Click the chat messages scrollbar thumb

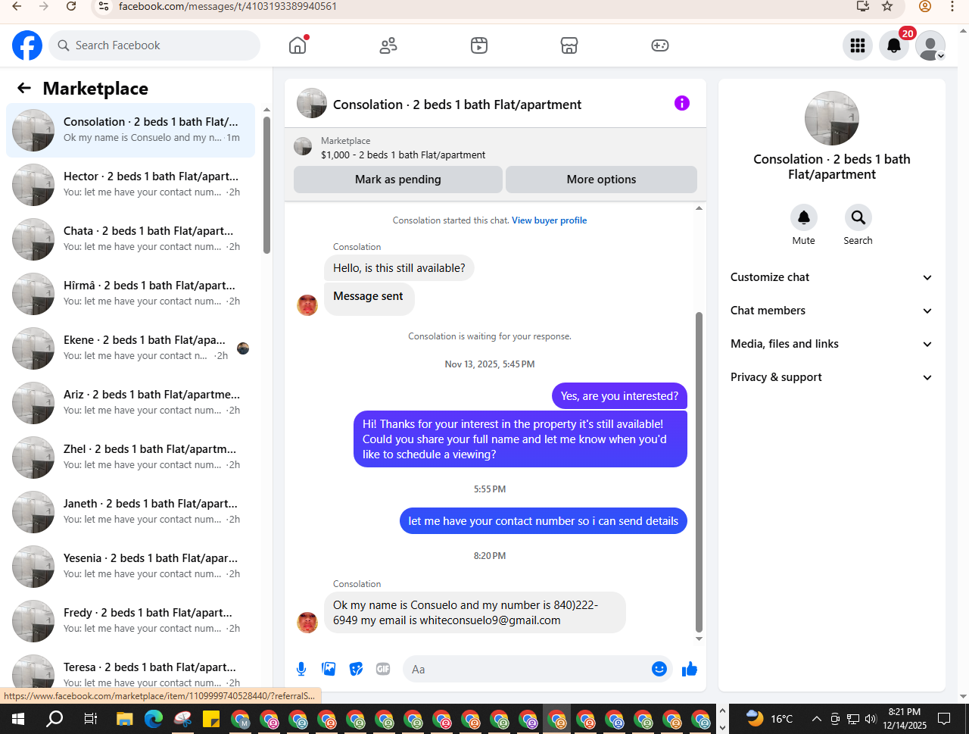pyautogui.click(x=699, y=472)
